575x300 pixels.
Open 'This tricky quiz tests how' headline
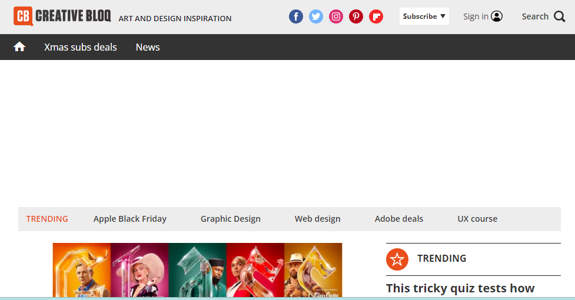460,288
